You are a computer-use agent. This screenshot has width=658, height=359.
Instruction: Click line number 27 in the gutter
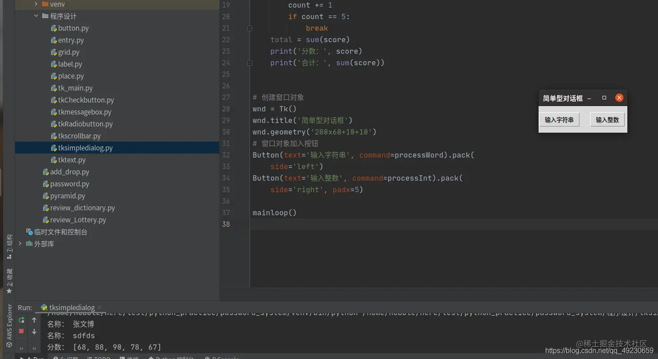[x=226, y=97]
